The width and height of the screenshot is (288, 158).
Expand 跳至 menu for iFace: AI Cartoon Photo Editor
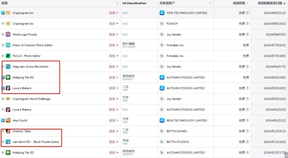pos(114,45)
